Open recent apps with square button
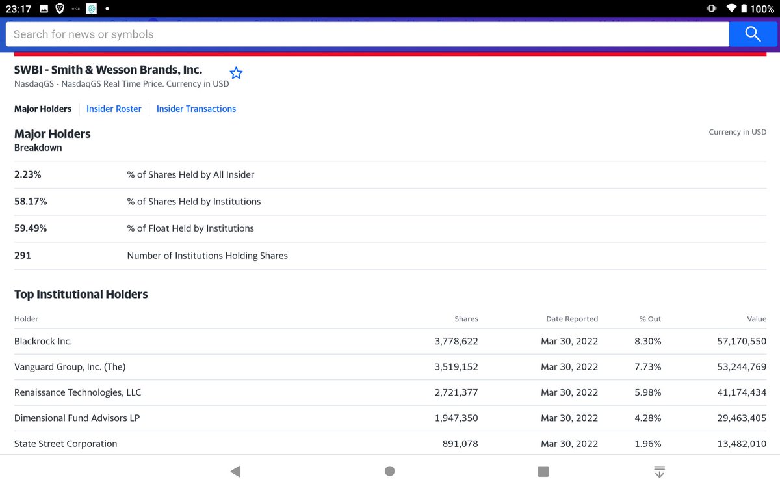The image size is (780, 488). click(x=543, y=471)
